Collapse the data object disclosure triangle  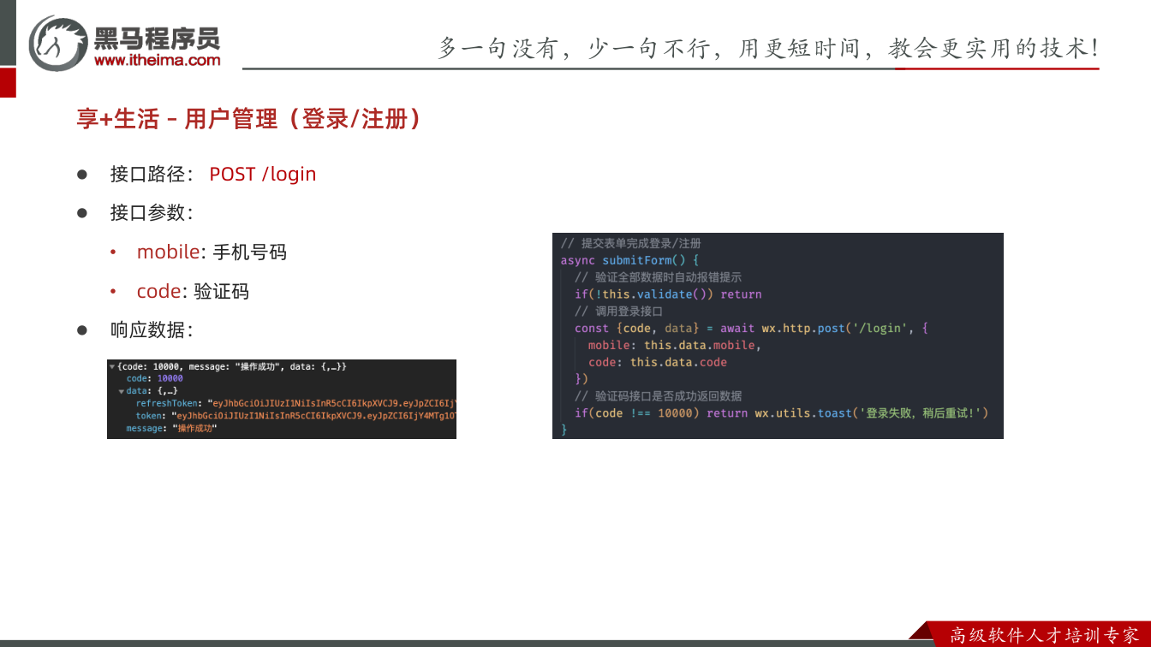pyautogui.click(x=122, y=391)
